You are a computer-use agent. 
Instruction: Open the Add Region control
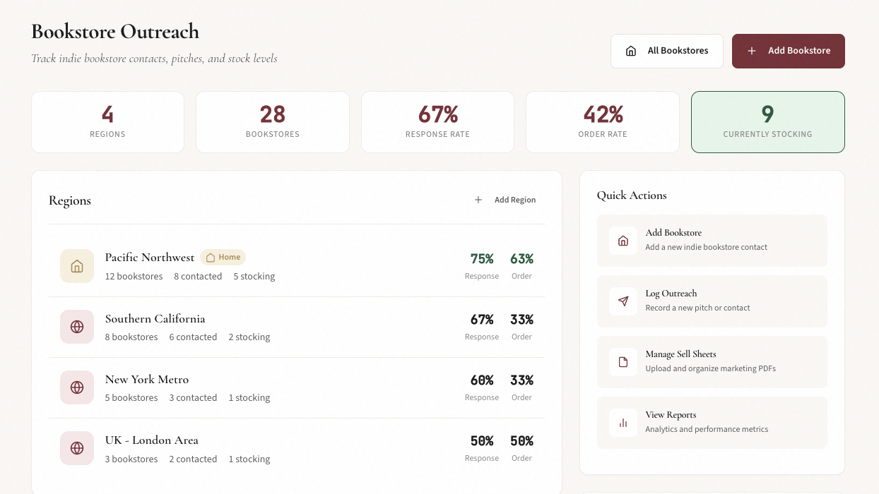point(505,200)
